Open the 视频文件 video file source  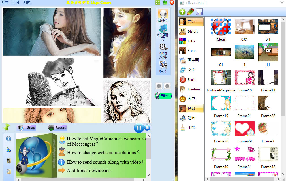coord(163,51)
